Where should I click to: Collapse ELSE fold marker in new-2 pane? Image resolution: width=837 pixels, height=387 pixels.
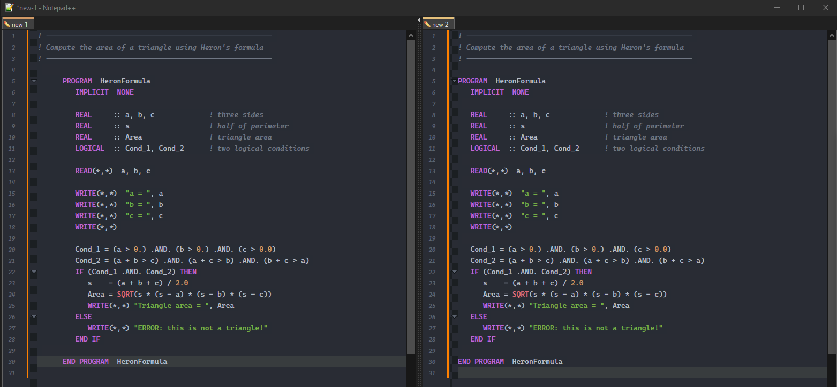[x=455, y=317]
